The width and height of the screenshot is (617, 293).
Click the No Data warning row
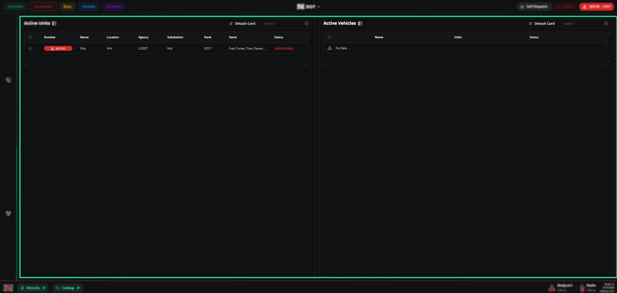465,48
